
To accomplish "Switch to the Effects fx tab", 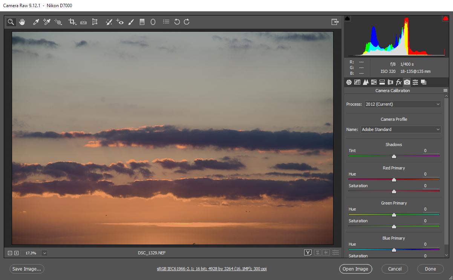I will pos(399,82).
